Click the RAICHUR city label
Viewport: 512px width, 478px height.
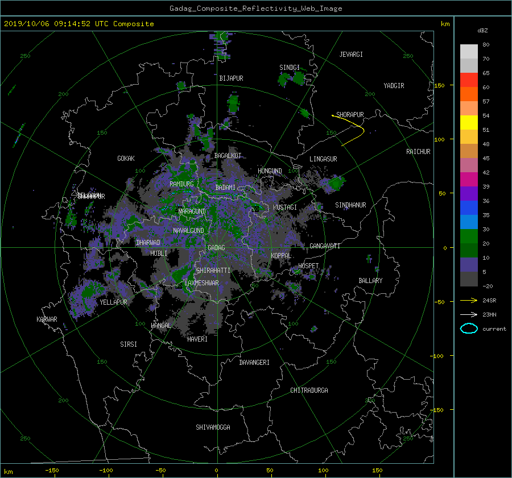coord(418,152)
